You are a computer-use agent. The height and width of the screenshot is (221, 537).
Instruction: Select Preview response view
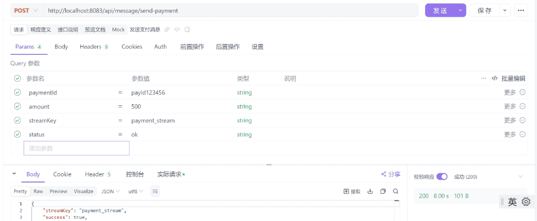tap(58, 191)
